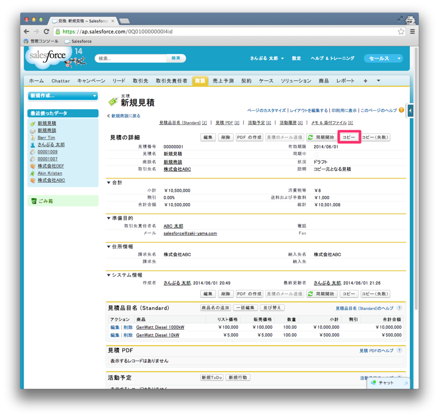
Task: Click the salesforce@zaki-yama.com email link
Action: (190, 234)
